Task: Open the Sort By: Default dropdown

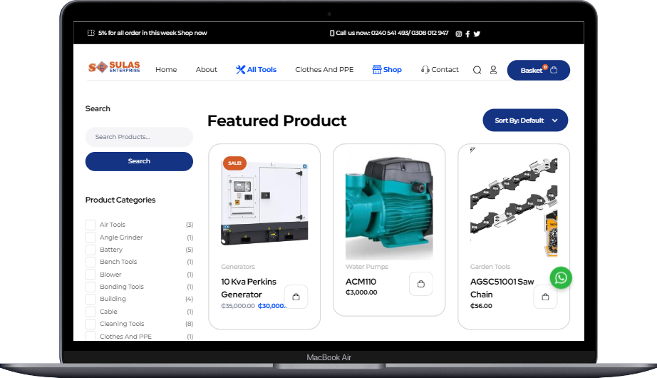Action: click(525, 121)
